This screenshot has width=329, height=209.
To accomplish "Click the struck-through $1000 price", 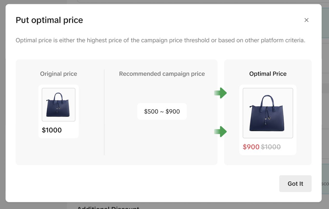I will (x=271, y=147).
